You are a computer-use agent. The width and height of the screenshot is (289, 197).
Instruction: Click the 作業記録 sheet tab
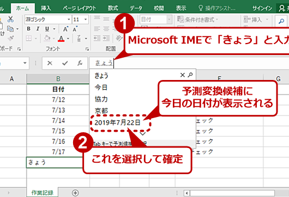coord(43,193)
